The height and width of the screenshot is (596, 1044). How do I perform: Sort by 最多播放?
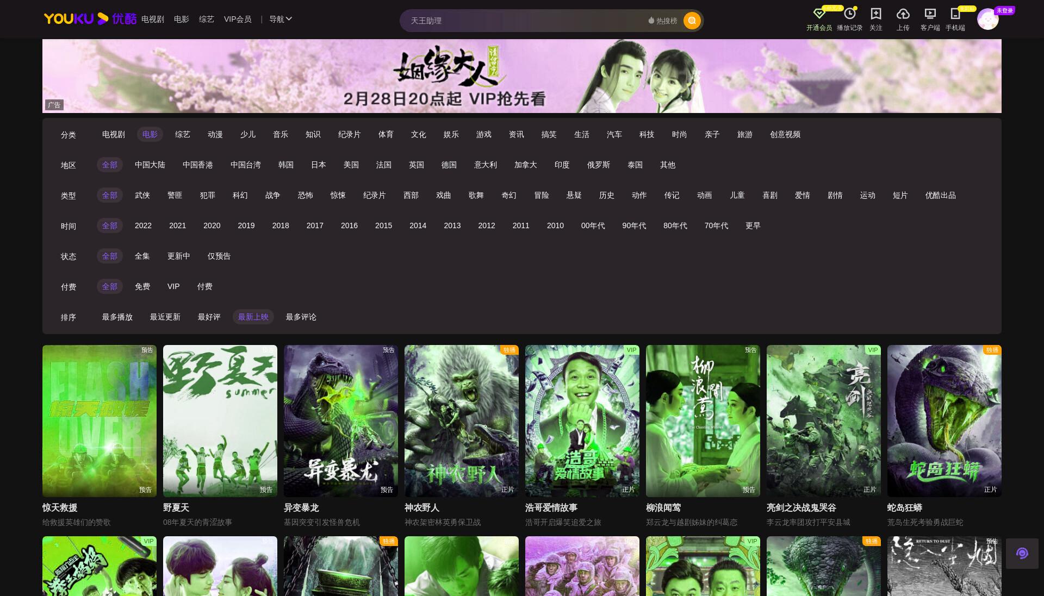(x=117, y=317)
